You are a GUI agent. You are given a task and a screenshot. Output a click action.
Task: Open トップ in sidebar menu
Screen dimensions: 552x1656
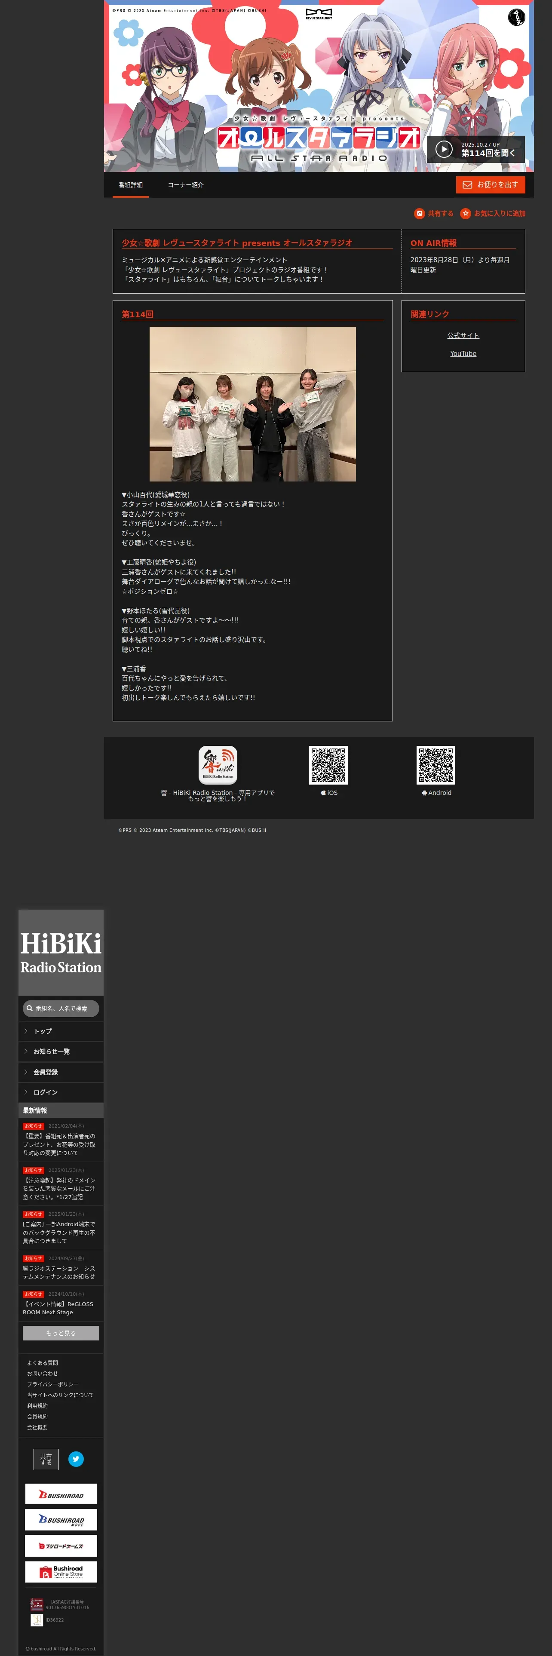(61, 1031)
